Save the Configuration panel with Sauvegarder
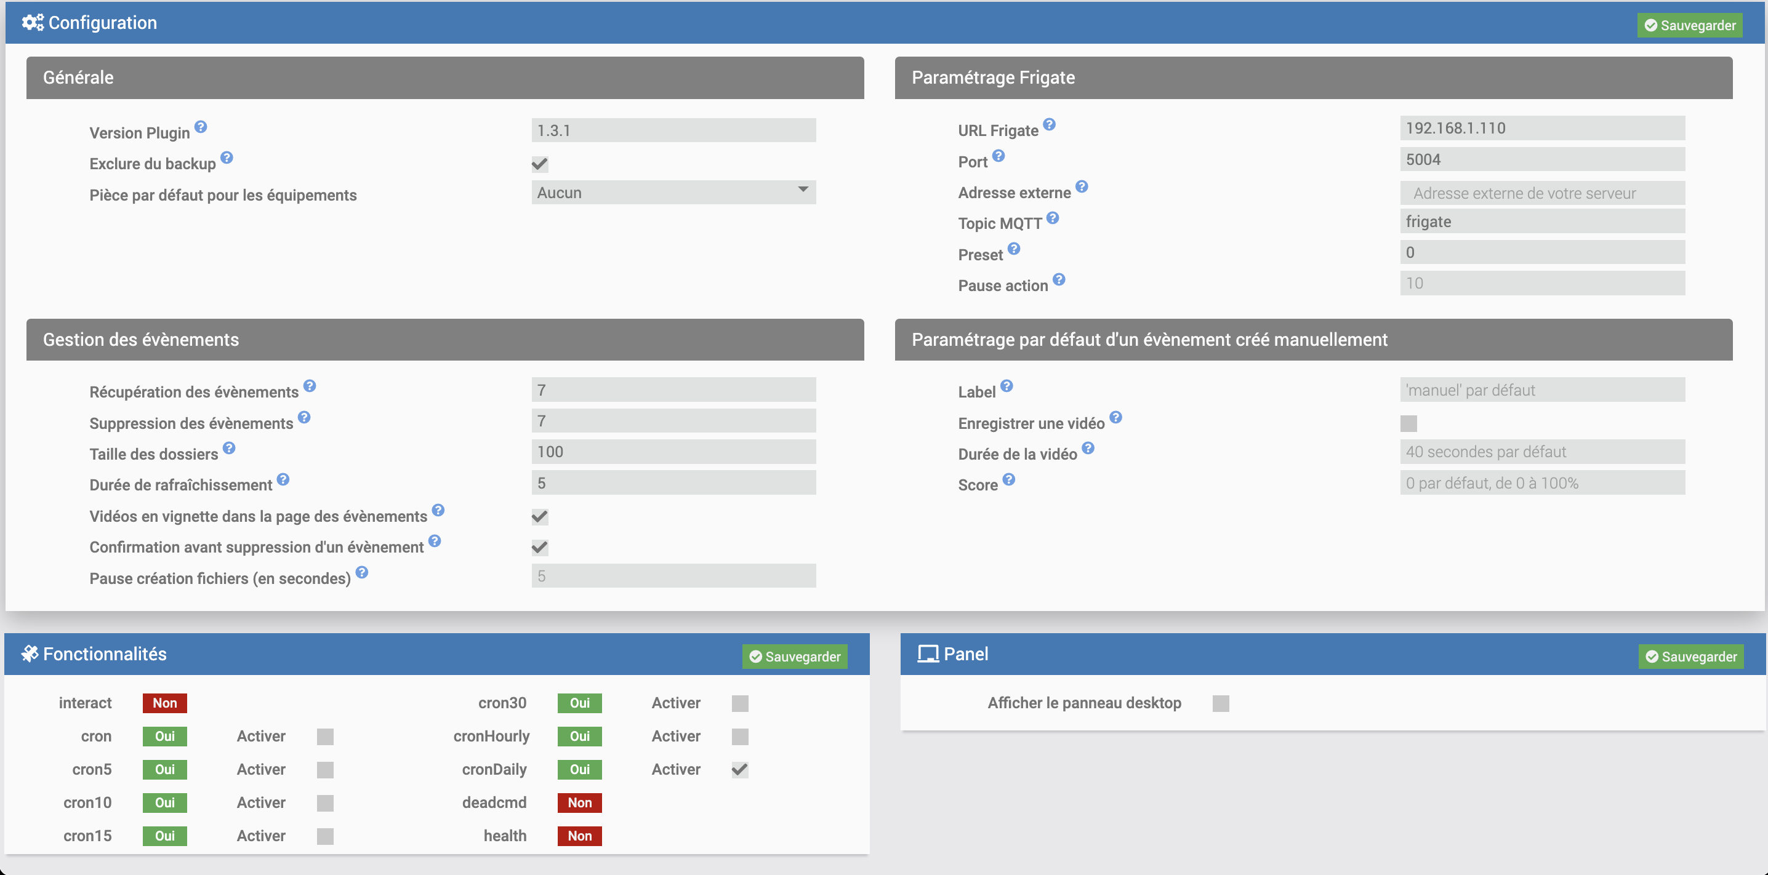This screenshot has width=1768, height=875. coord(1690,25)
